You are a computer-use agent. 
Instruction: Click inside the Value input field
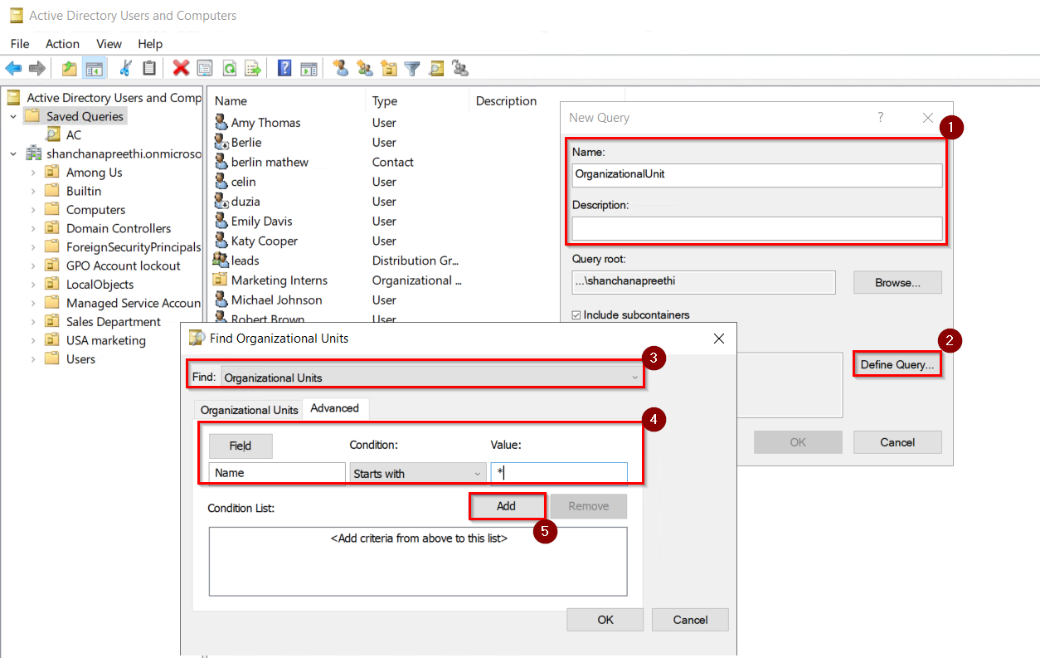coord(560,472)
